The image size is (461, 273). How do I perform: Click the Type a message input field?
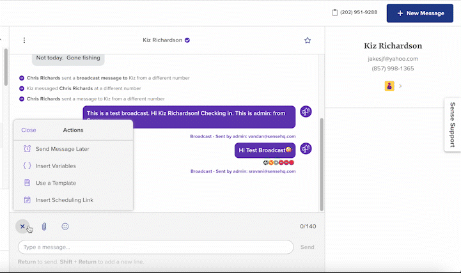(x=156, y=247)
